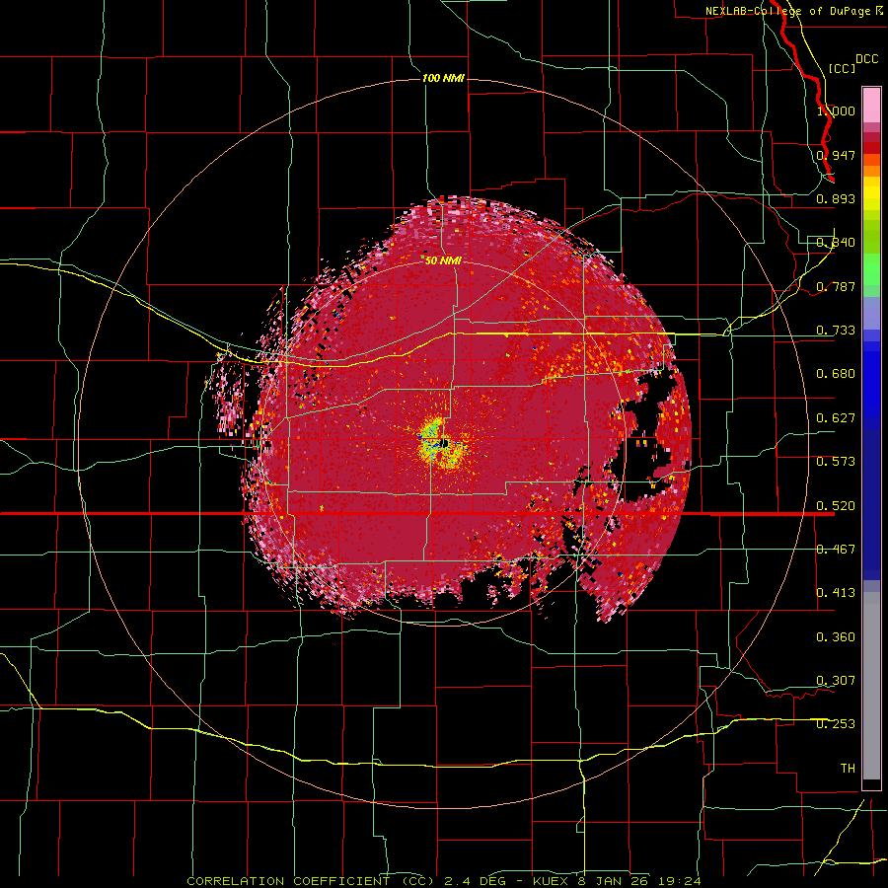
Task: Pick the pink top segment of color bar
Action: tap(871, 105)
